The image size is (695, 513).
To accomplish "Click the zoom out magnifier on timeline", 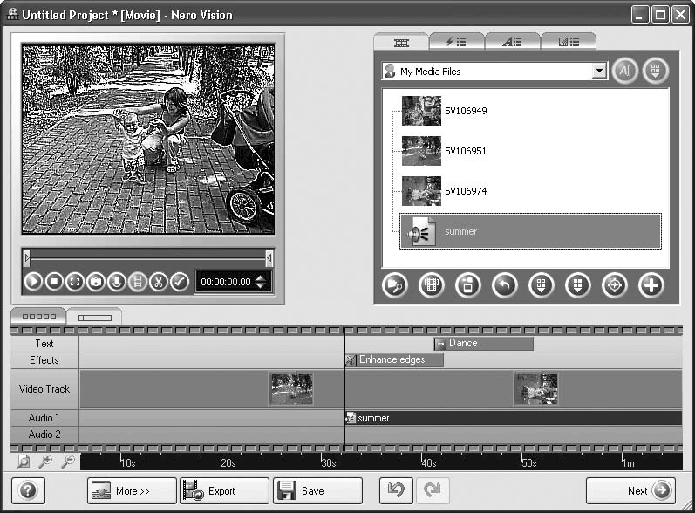I will click(66, 462).
